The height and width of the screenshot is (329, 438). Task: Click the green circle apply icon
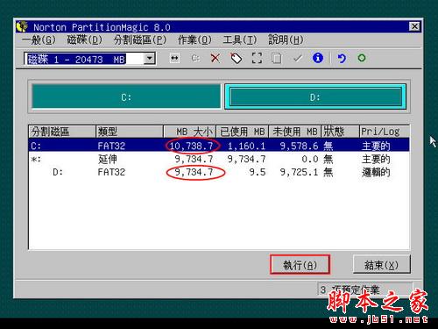[362, 58]
